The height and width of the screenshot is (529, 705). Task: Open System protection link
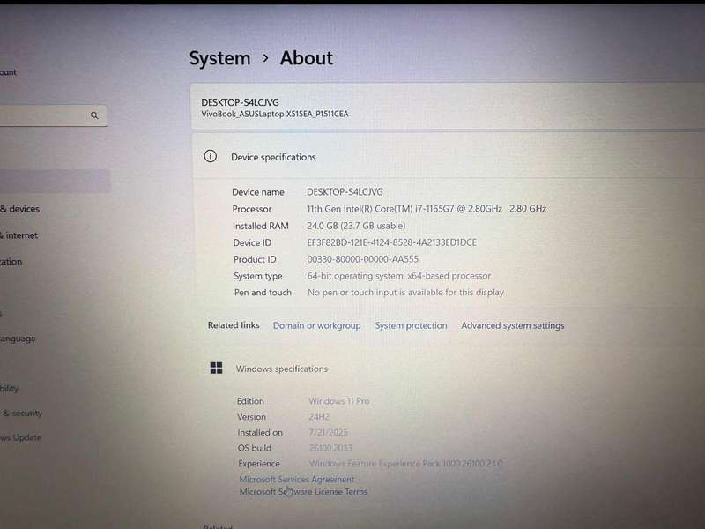click(x=411, y=325)
